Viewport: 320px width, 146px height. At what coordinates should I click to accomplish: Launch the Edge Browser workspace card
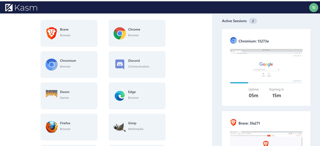click(x=137, y=96)
